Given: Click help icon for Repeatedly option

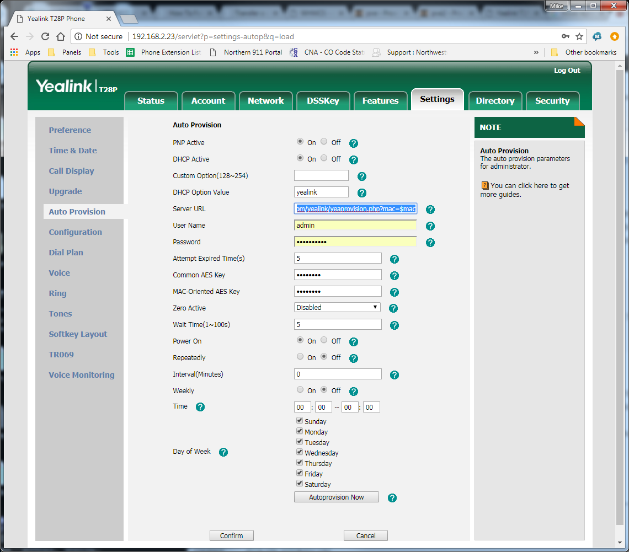Looking at the screenshot, I should click(x=354, y=358).
